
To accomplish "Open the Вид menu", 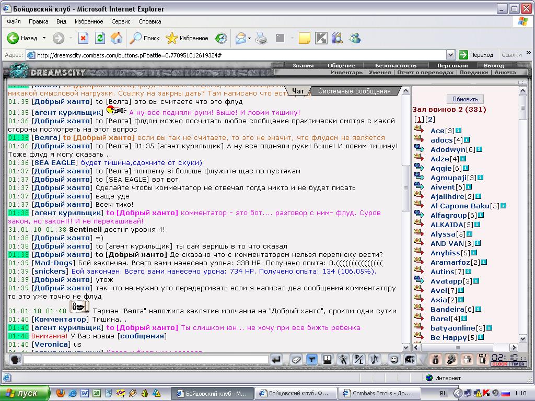I will click(62, 21).
